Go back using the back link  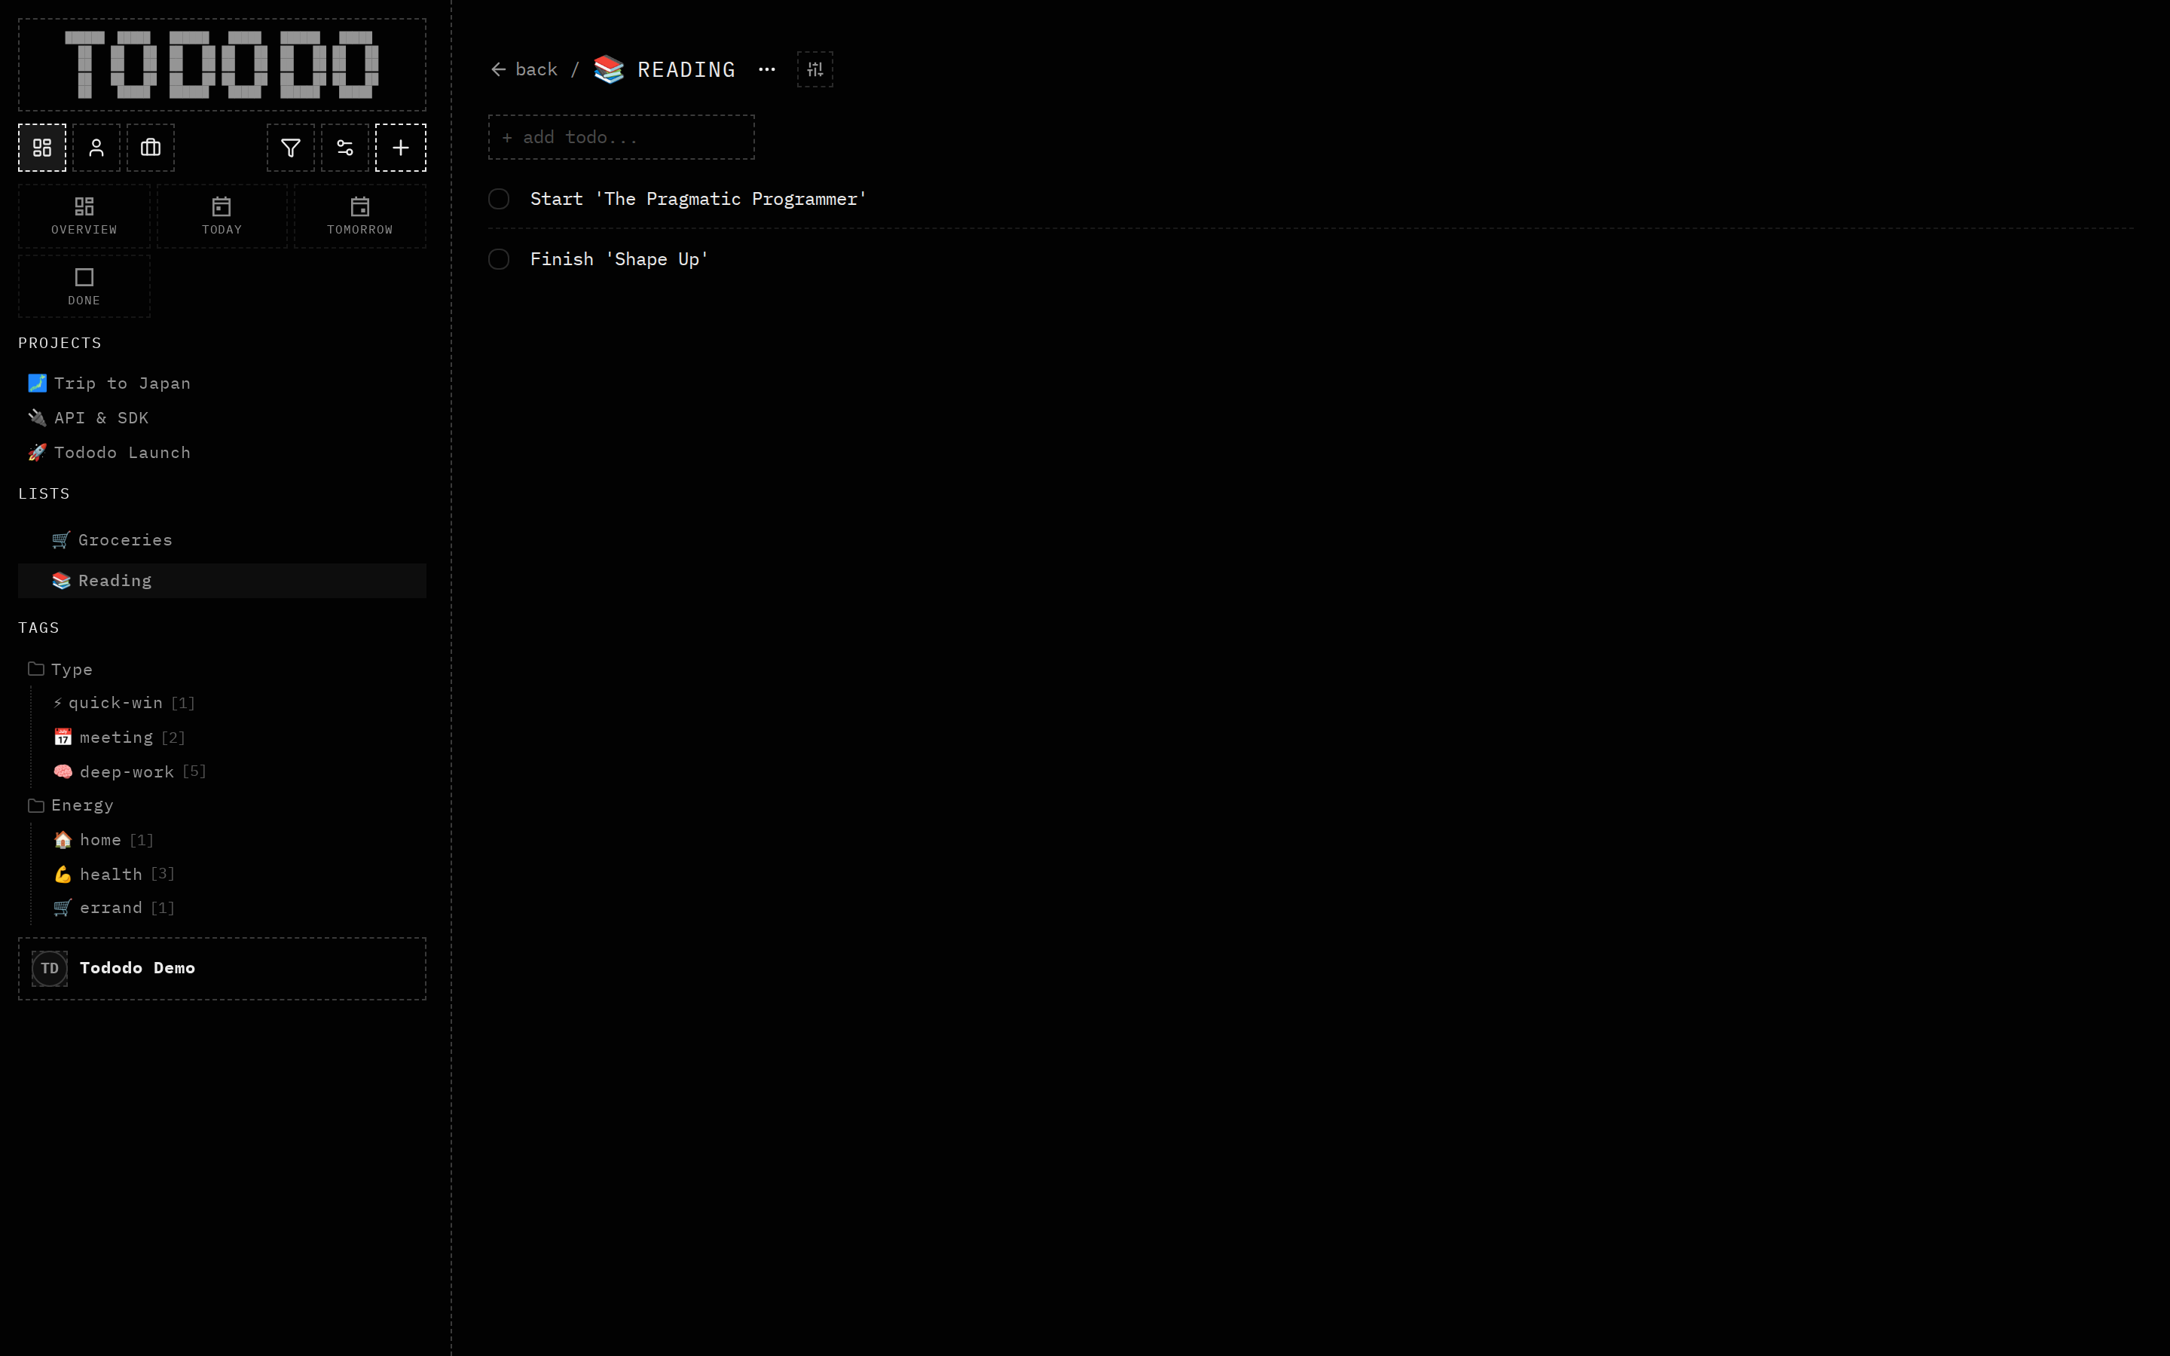[524, 70]
